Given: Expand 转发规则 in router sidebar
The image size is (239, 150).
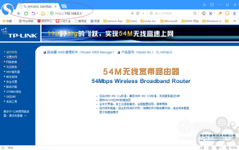Looking at the screenshot, I should 12,77.
